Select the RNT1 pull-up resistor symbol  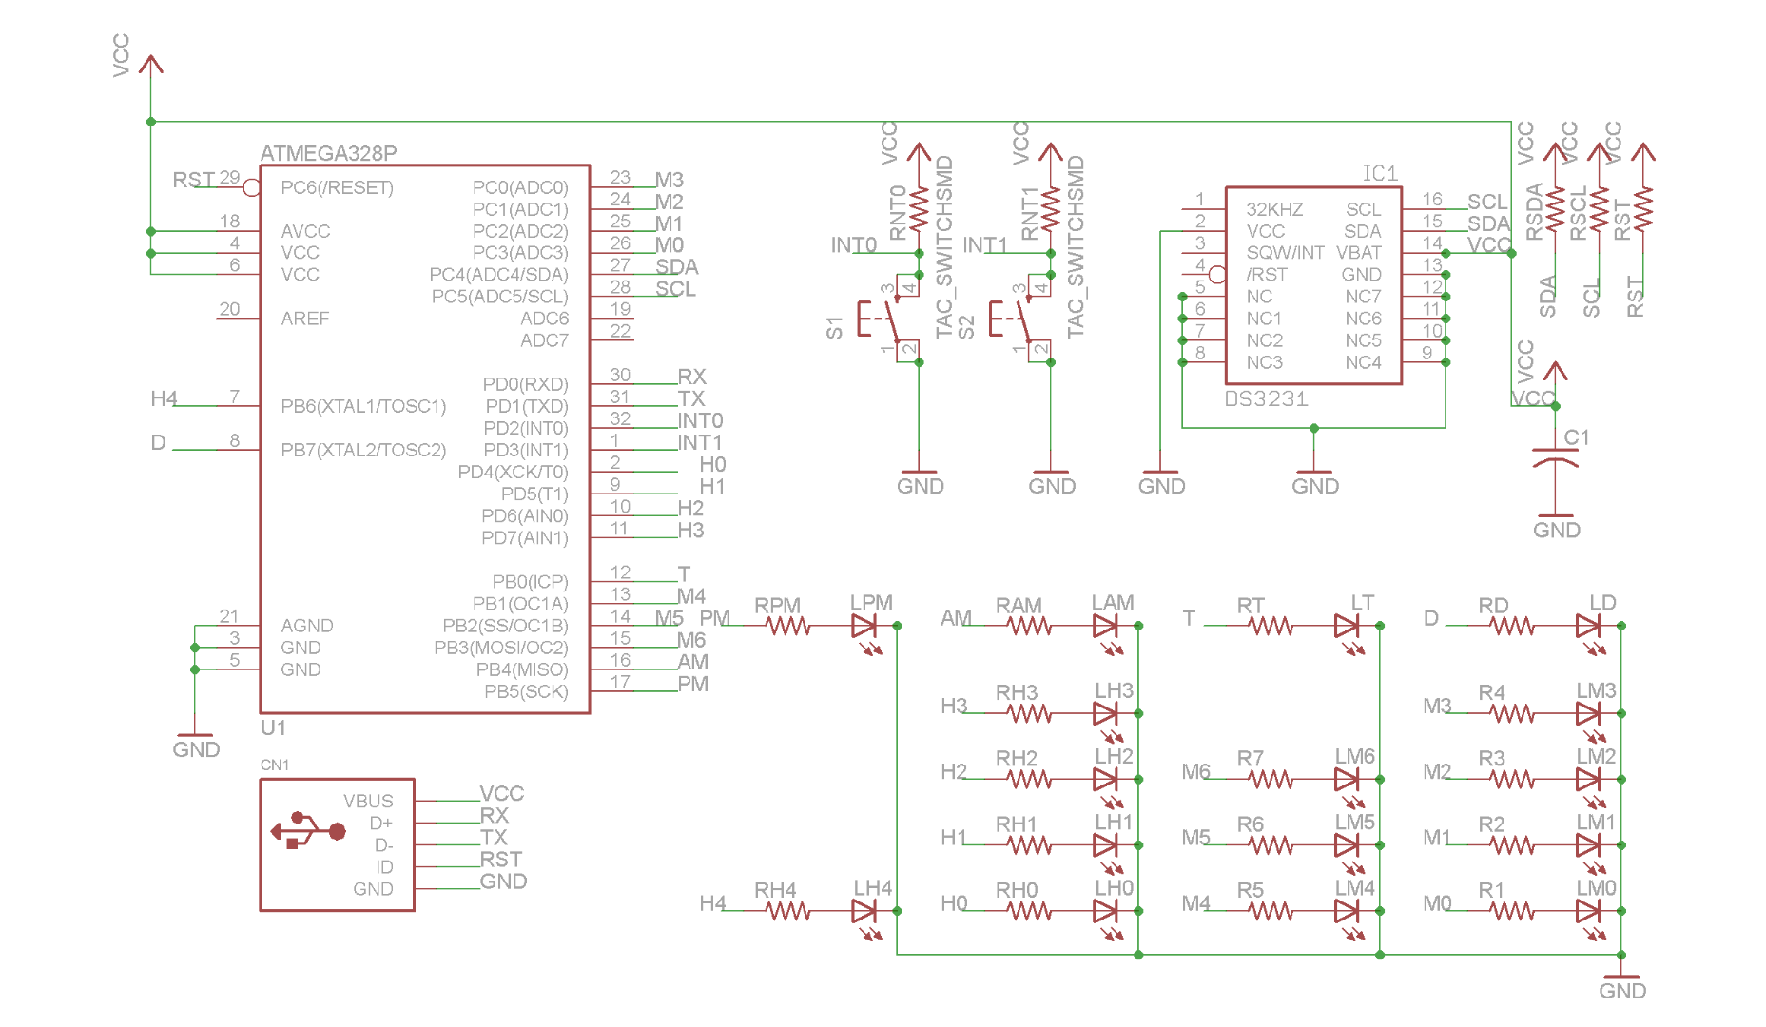1051,209
